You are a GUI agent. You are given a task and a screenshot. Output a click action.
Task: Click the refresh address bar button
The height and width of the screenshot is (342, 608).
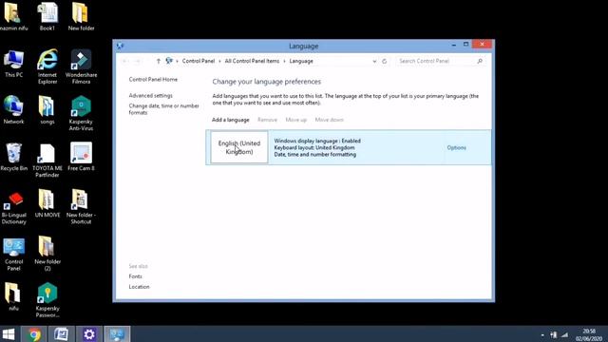(x=384, y=61)
